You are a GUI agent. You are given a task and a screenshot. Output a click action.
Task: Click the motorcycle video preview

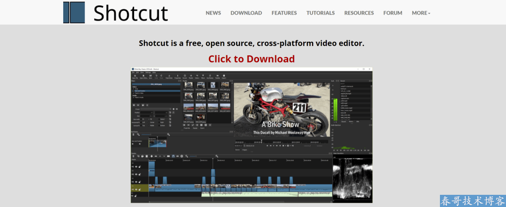pos(282,110)
